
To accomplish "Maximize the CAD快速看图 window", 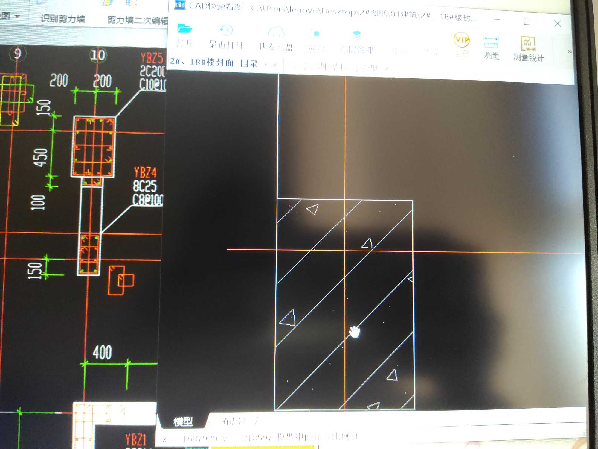I will coord(527,22).
